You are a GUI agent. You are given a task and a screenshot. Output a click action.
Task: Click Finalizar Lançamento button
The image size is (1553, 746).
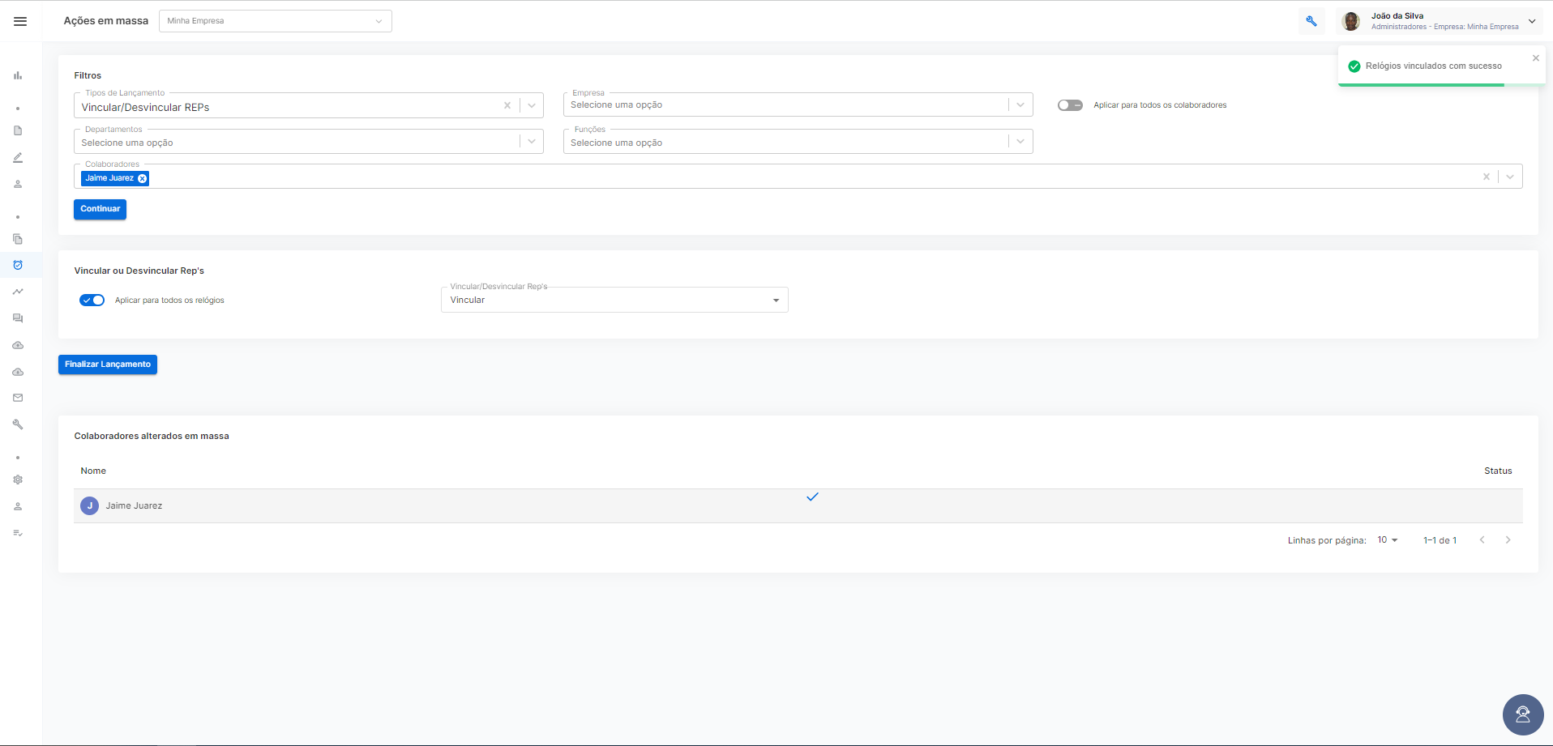108,364
